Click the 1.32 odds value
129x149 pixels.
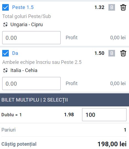(x=99, y=7)
